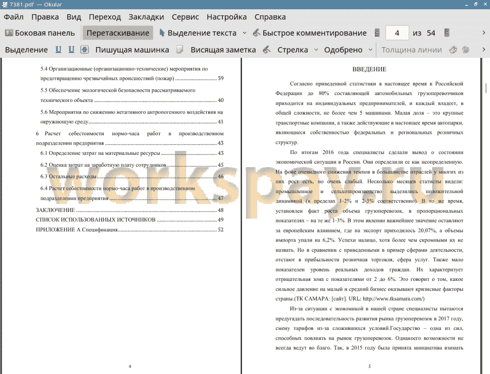Image resolution: width=490 pixels, height=374 pixels.
Task: Click the disabled Толщина линии control
Action: (412, 50)
